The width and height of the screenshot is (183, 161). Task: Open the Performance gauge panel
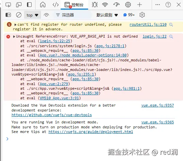pos(117,5)
